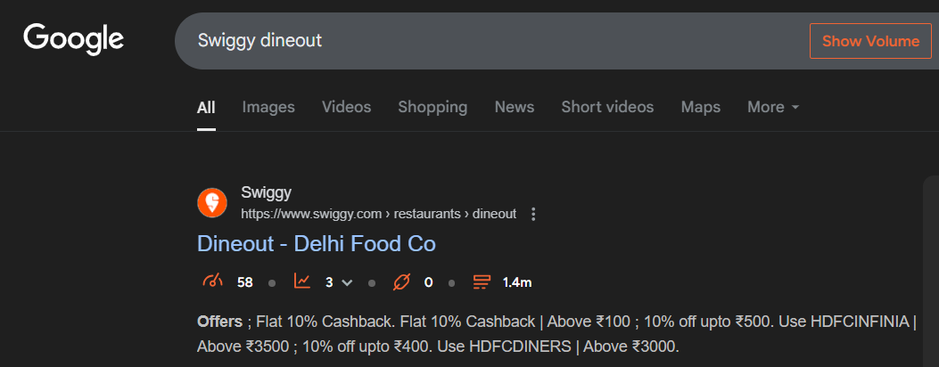Click the Google logo

74,40
